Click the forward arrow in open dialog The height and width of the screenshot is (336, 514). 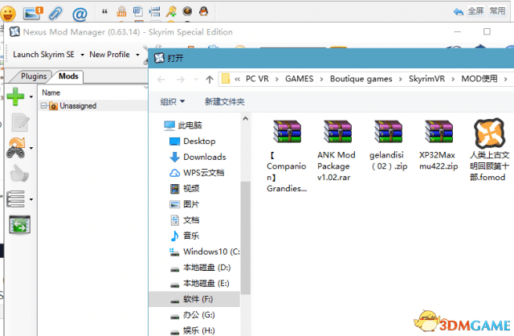tap(181, 80)
